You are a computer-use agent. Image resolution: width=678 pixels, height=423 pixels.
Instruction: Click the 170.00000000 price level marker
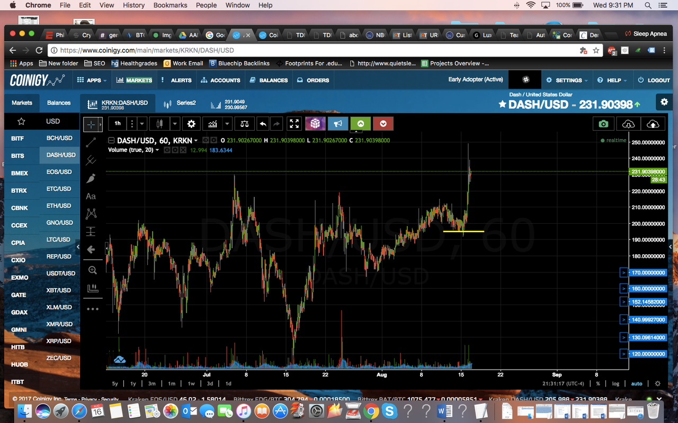tap(649, 272)
